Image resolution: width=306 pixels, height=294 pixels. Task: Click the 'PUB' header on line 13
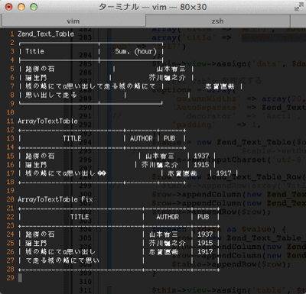169,138
